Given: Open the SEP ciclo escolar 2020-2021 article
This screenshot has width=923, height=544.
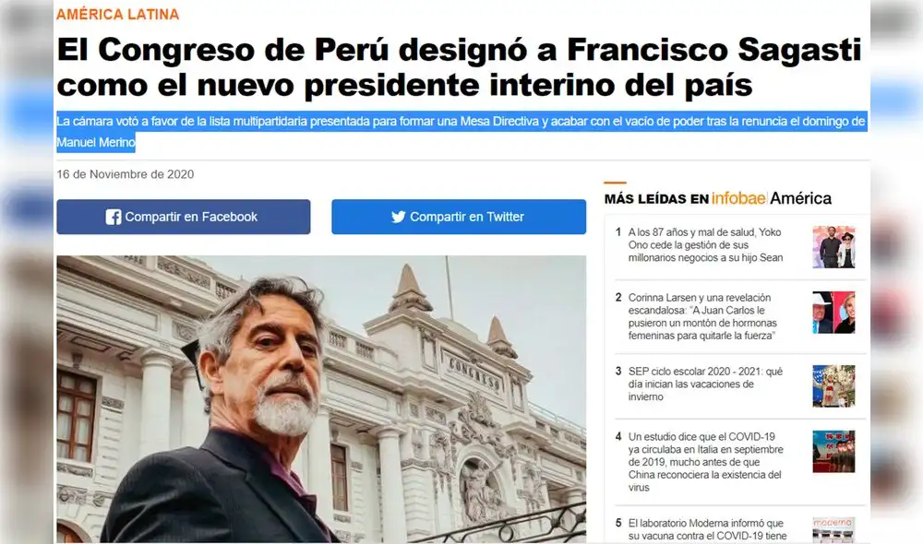Looking at the screenshot, I should (x=705, y=384).
